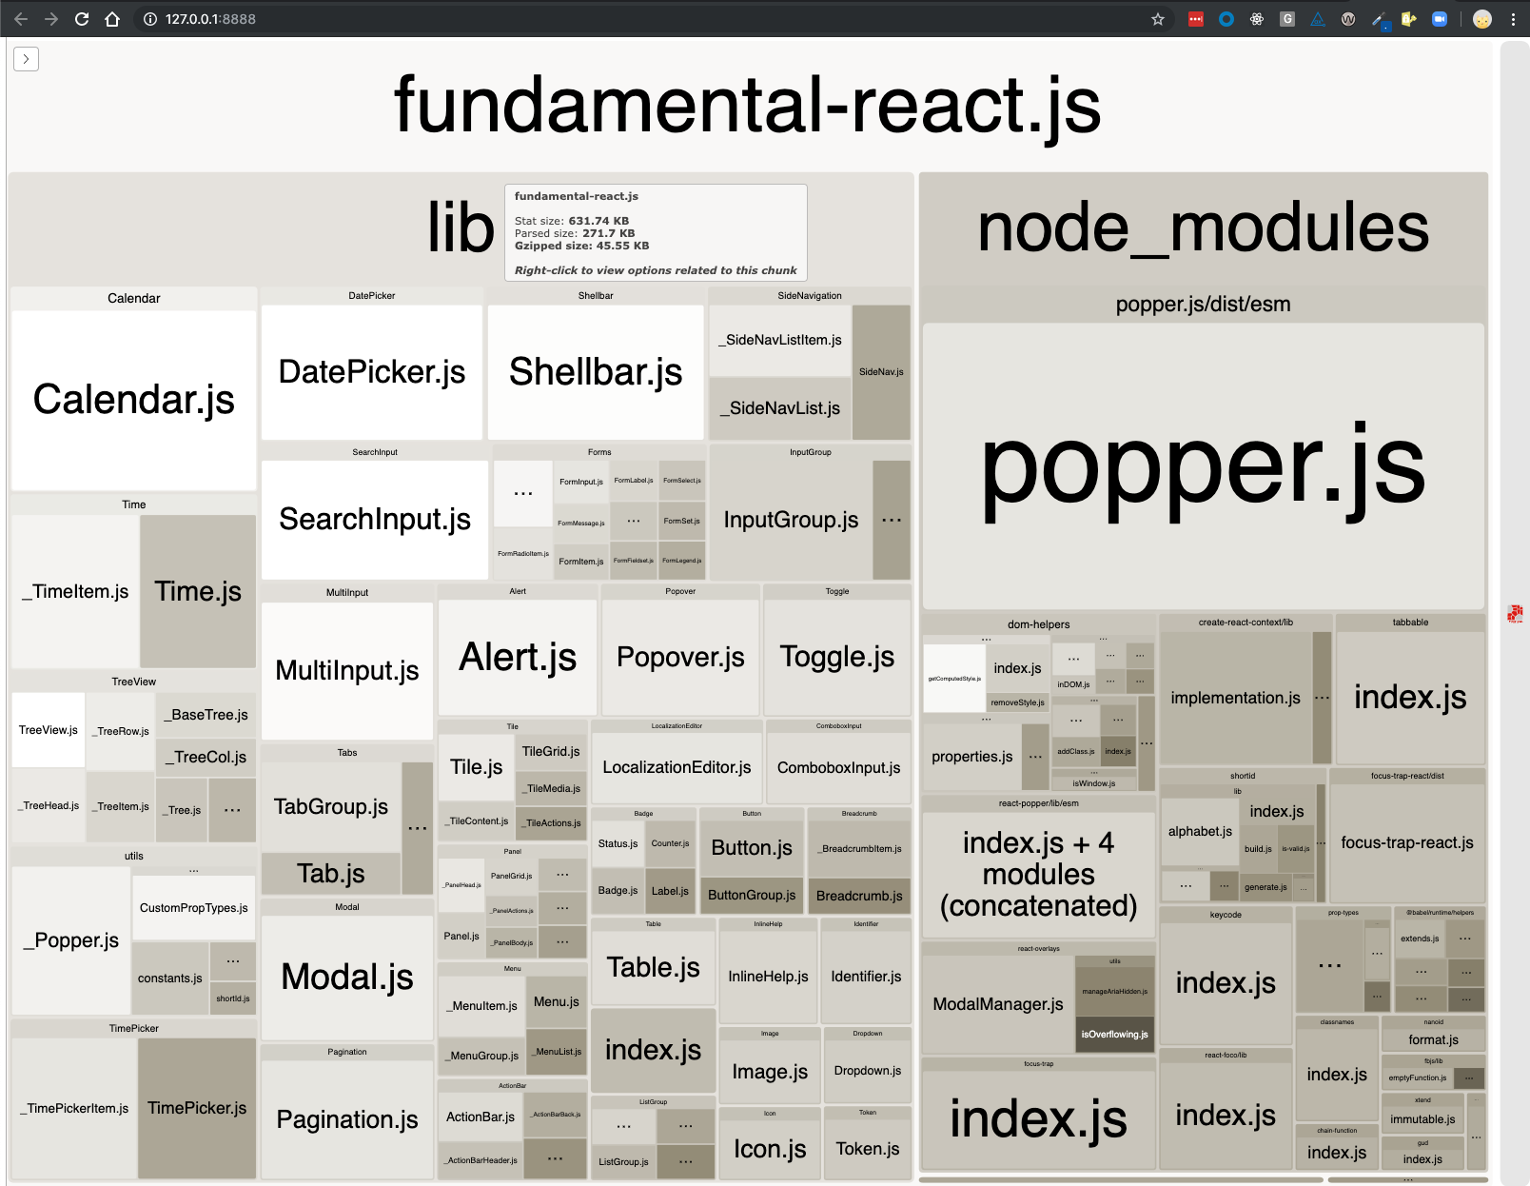Expand the sidebar with the chevron button

pos(27,59)
